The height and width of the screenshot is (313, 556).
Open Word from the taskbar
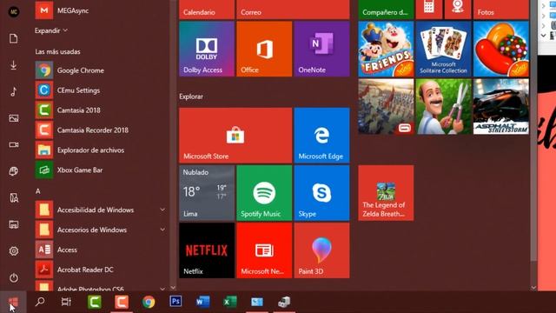[x=202, y=302]
